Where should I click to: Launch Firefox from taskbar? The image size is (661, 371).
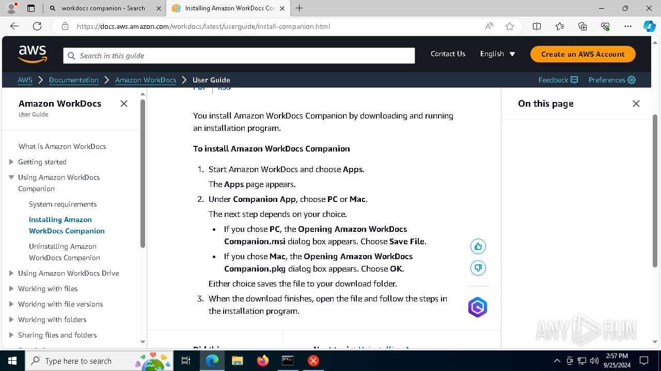[x=262, y=361]
